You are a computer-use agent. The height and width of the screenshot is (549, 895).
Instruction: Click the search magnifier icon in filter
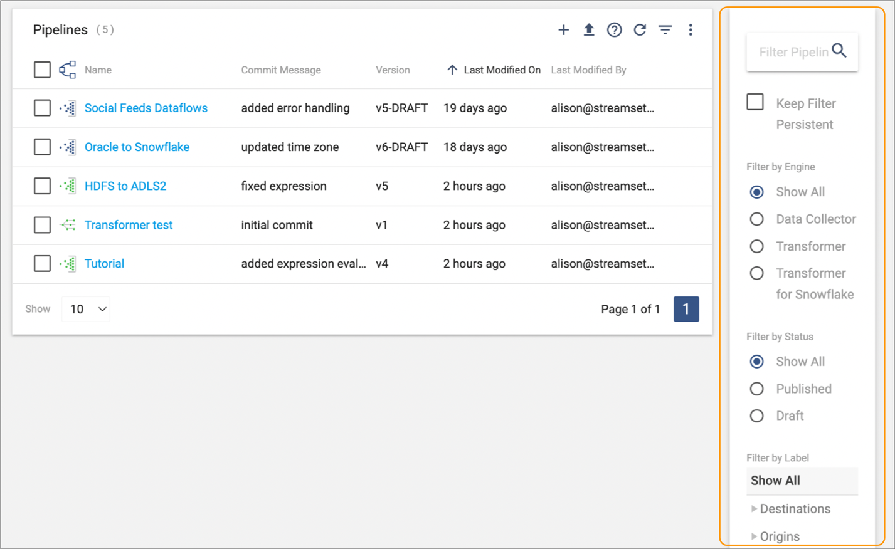point(839,51)
